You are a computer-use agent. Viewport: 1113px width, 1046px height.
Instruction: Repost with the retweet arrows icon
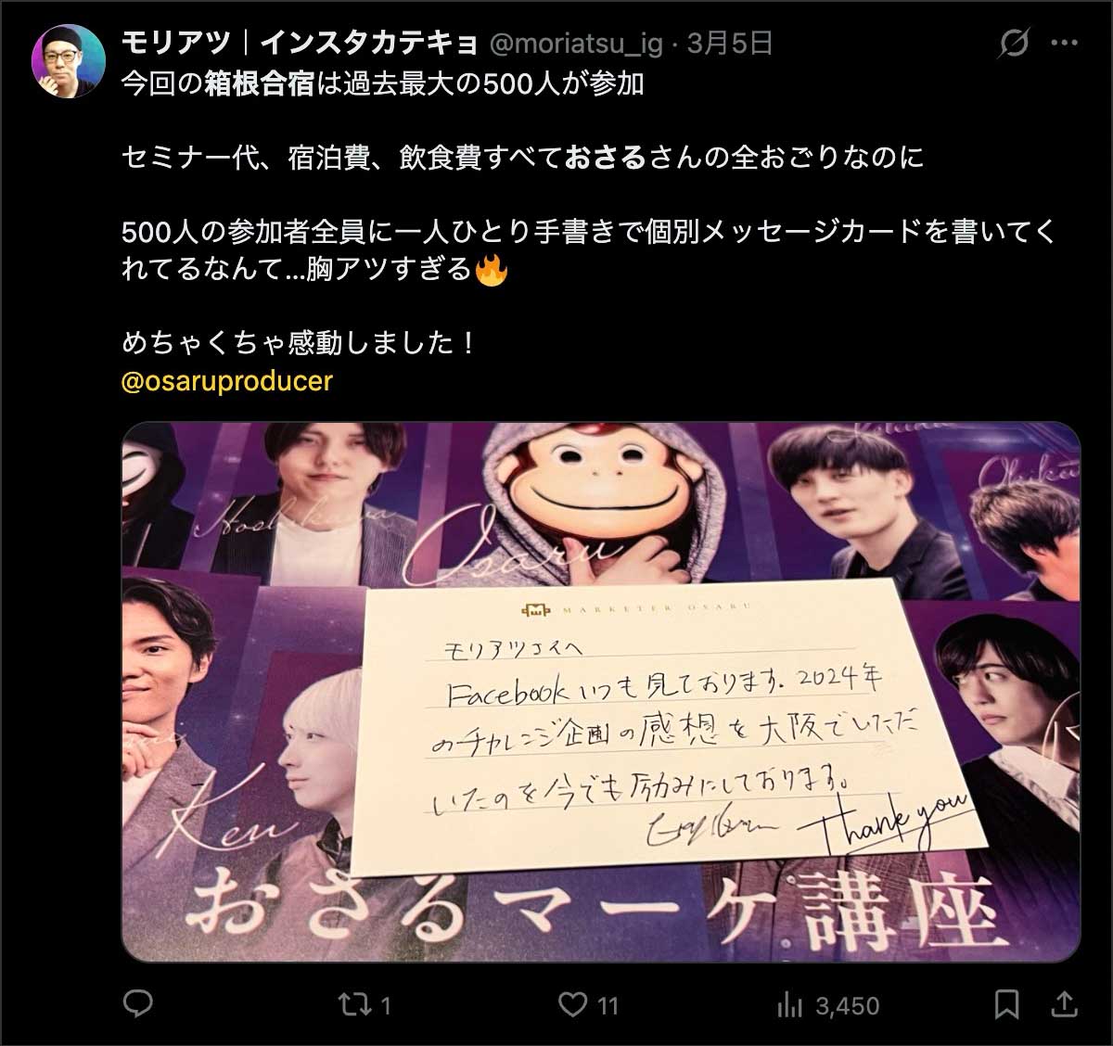click(x=352, y=1004)
